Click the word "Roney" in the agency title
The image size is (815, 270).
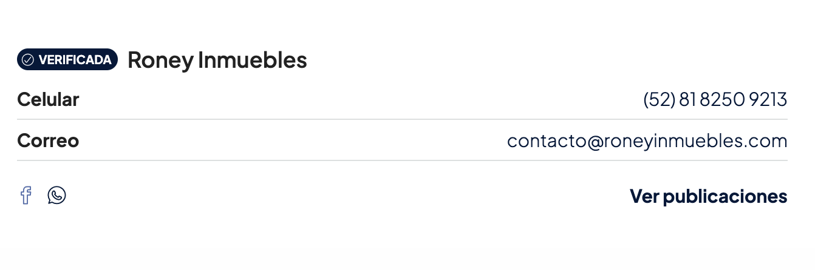pos(160,60)
